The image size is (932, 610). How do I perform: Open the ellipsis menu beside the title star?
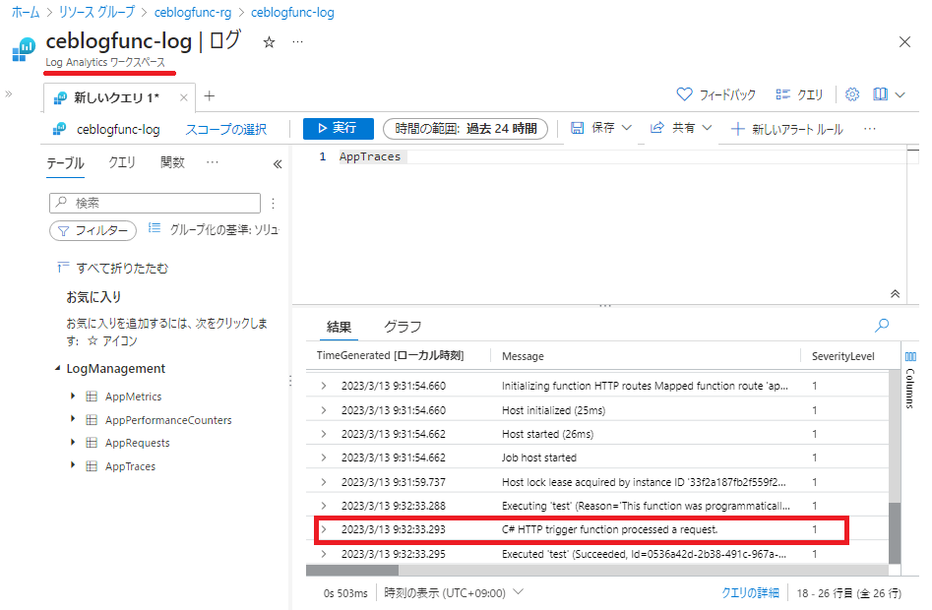pyautogui.click(x=298, y=41)
